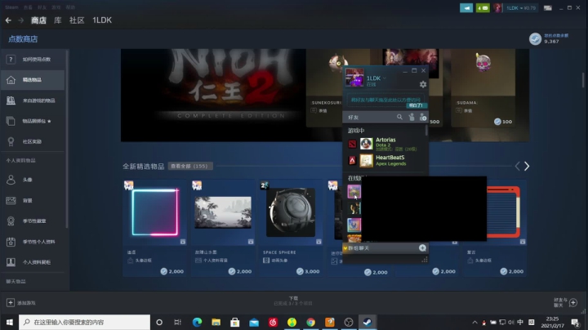Click the main page scrollbar

[x=583, y=80]
